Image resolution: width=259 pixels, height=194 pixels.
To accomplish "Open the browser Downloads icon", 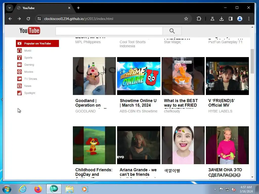I will (x=222, y=19).
